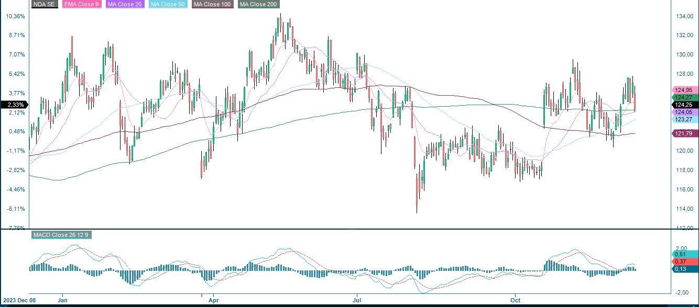The height and width of the screenshot is (307, 699).
Task: Click the -2,00 MACD axis label
Action: 681,292
